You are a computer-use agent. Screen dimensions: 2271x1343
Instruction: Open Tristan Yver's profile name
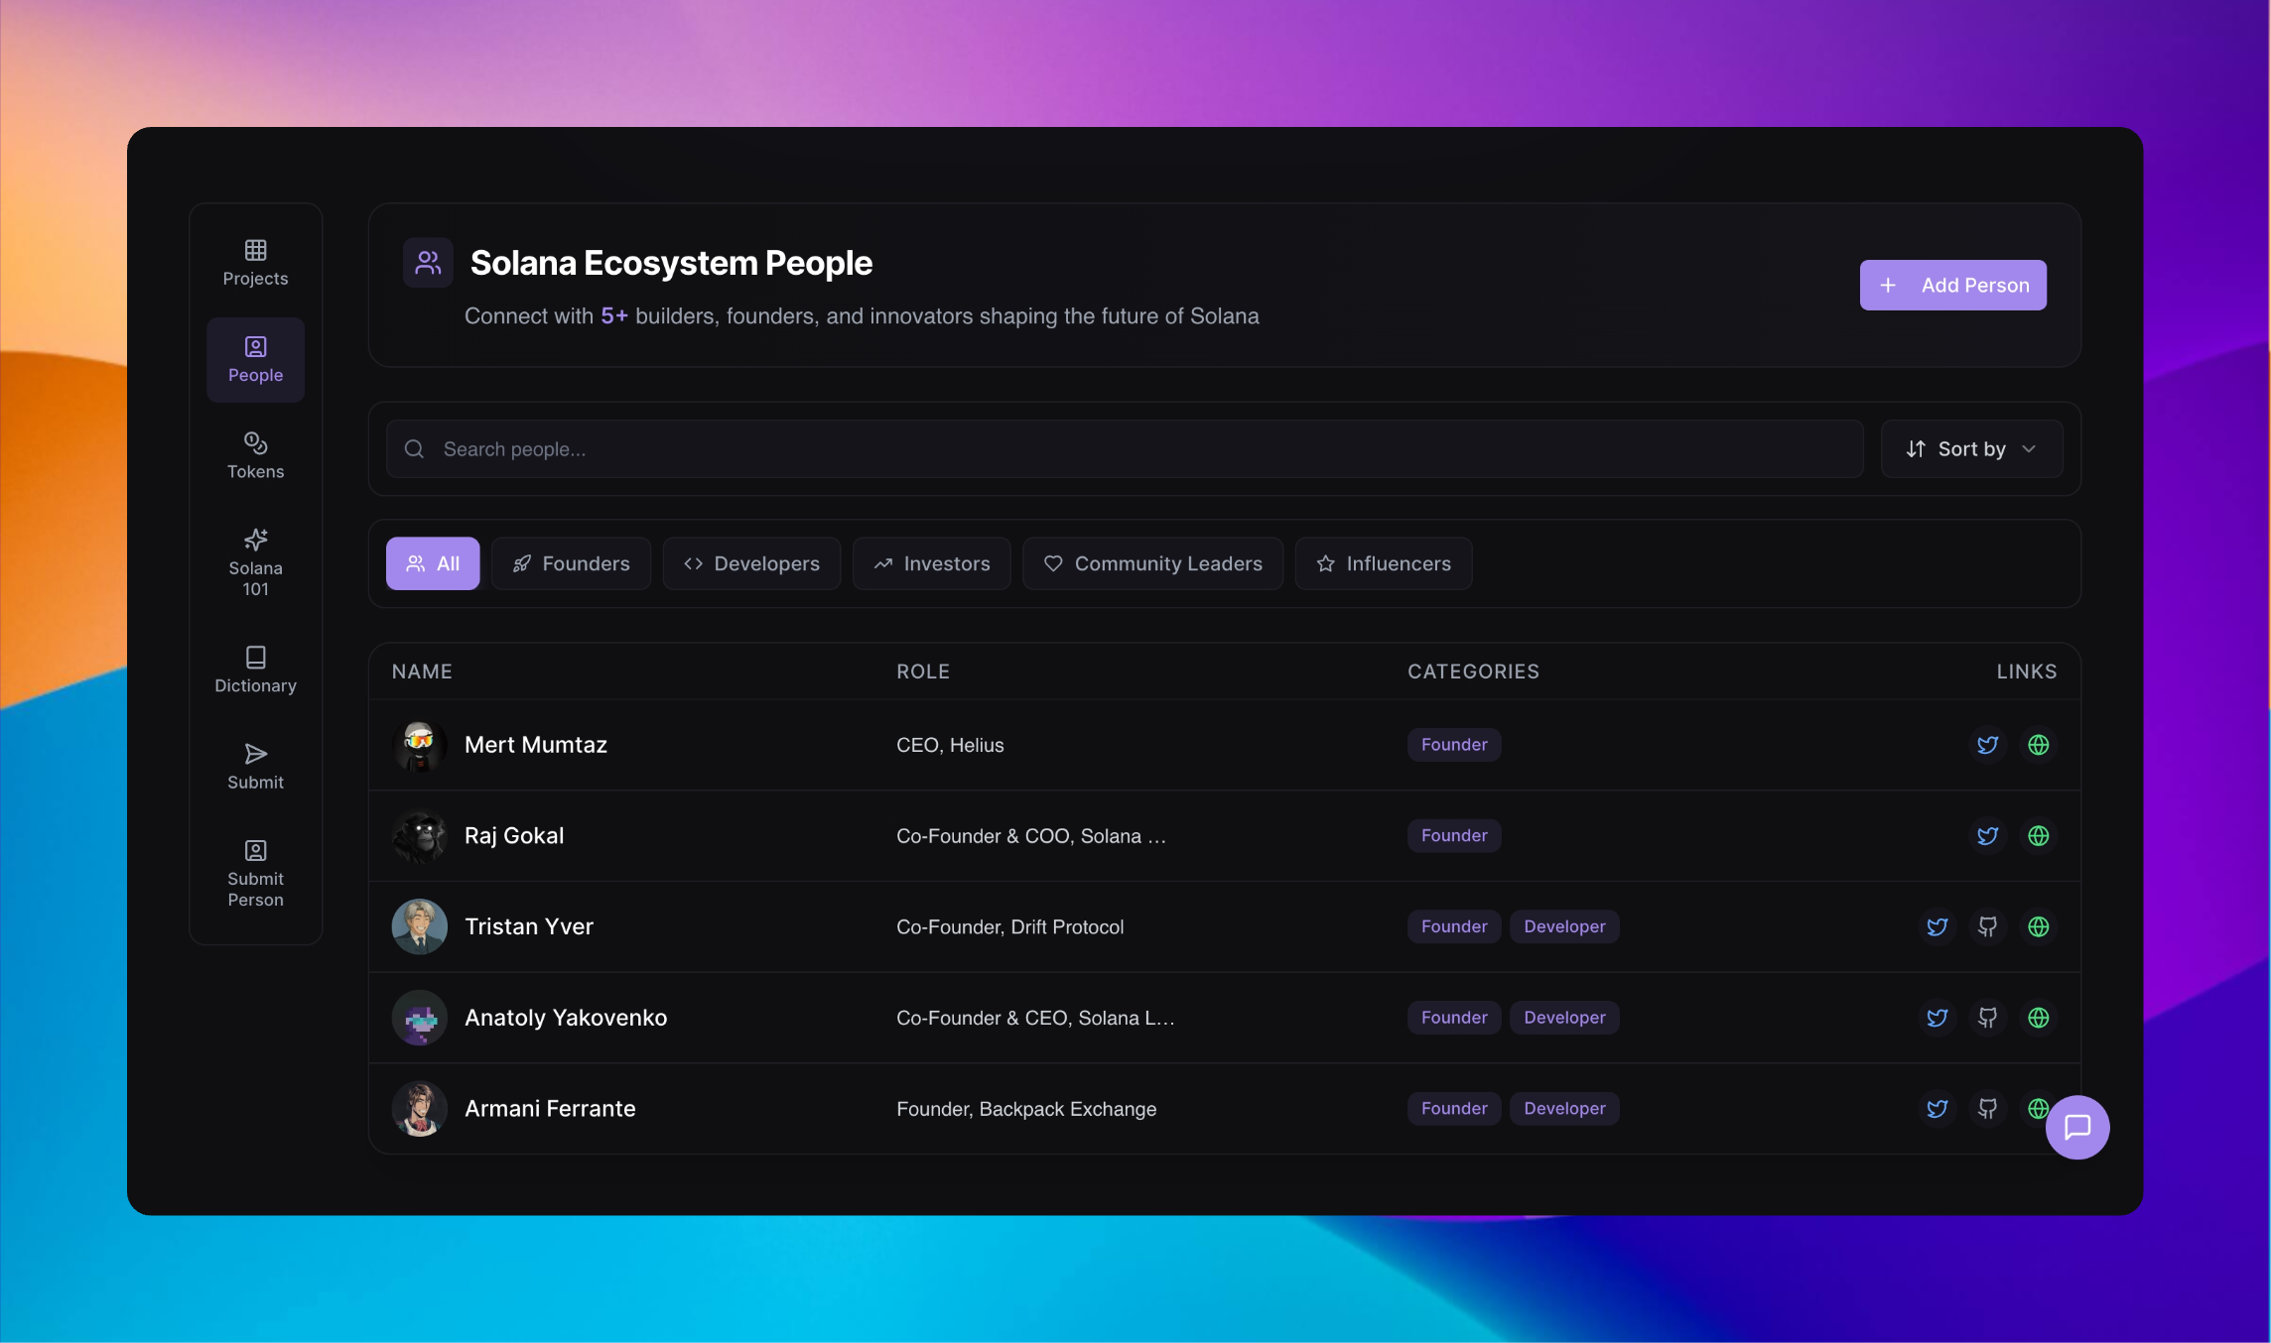(529, 926)
